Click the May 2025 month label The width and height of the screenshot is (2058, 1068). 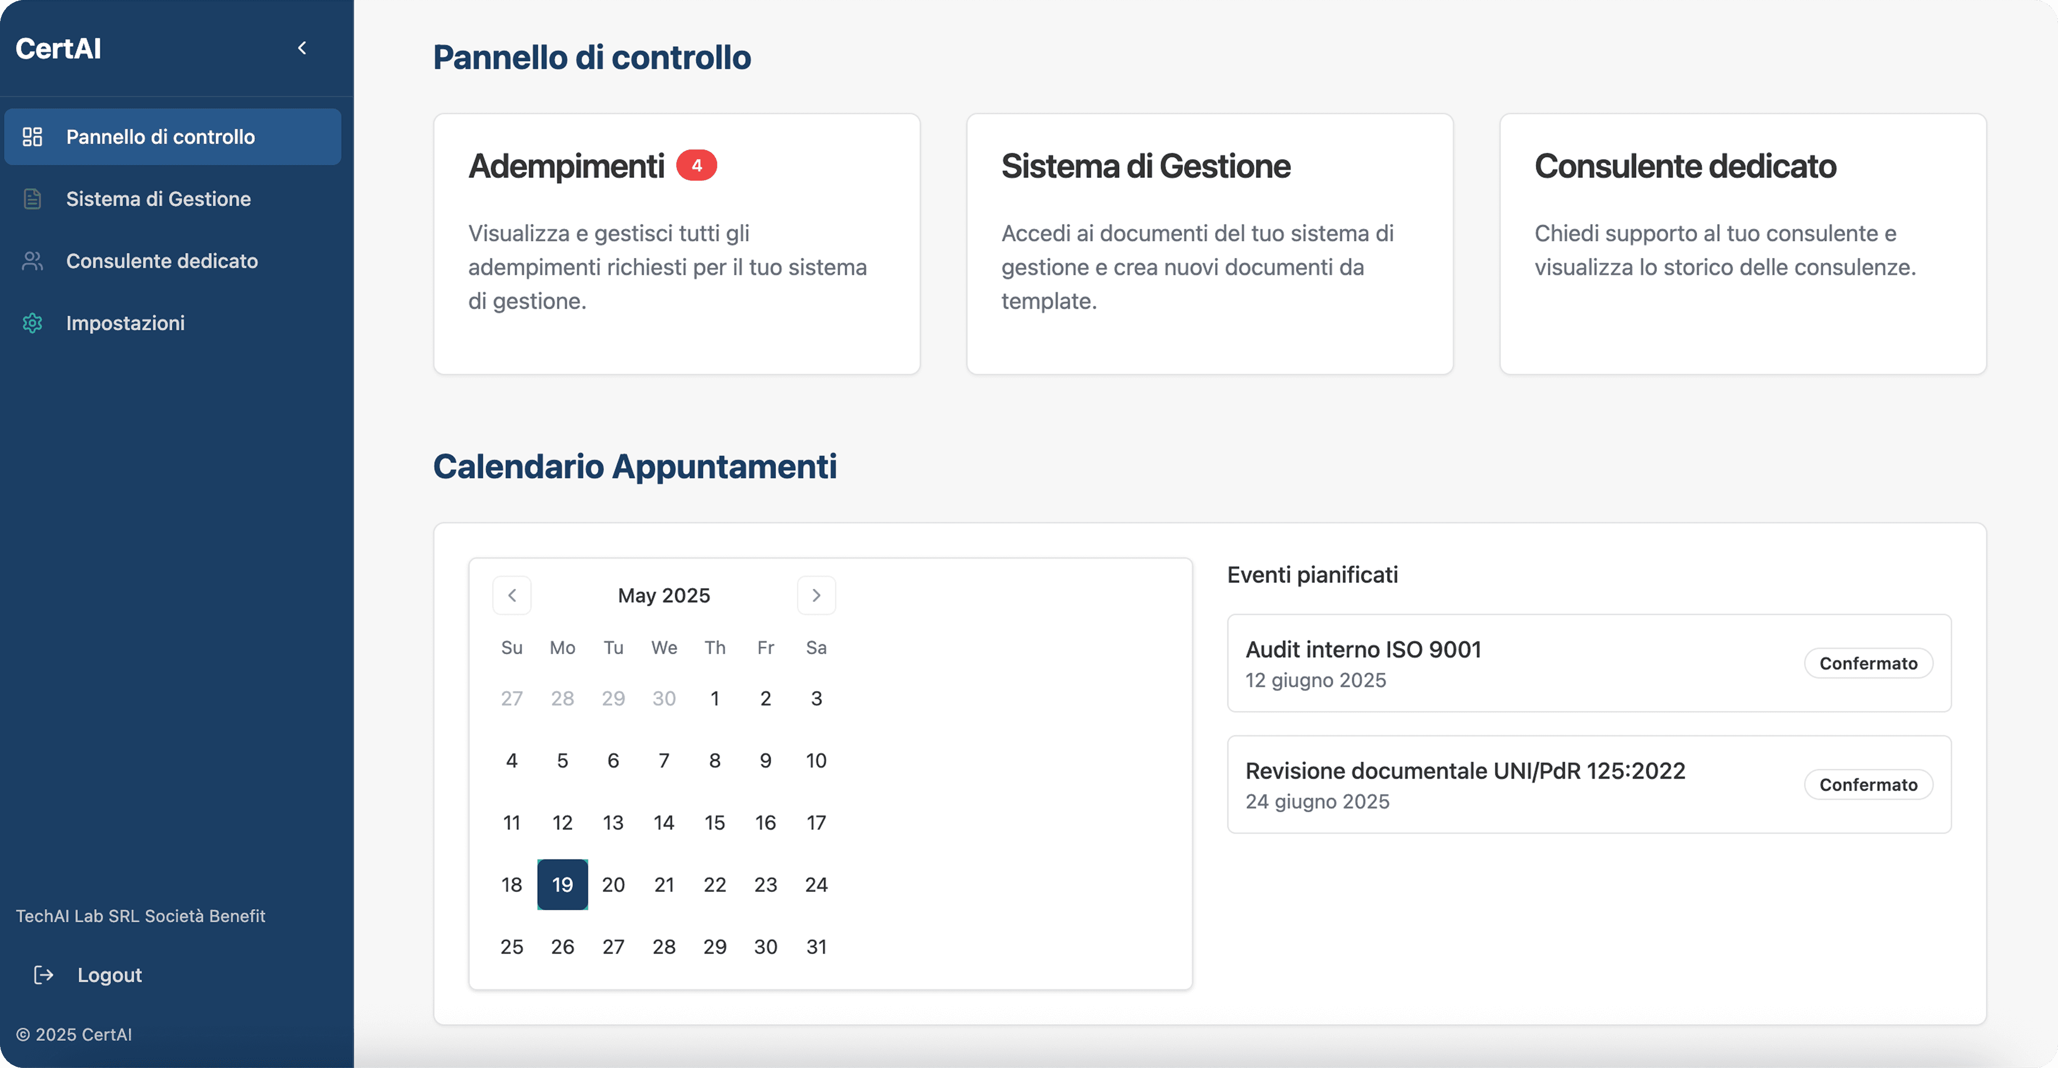pos(664,596)
